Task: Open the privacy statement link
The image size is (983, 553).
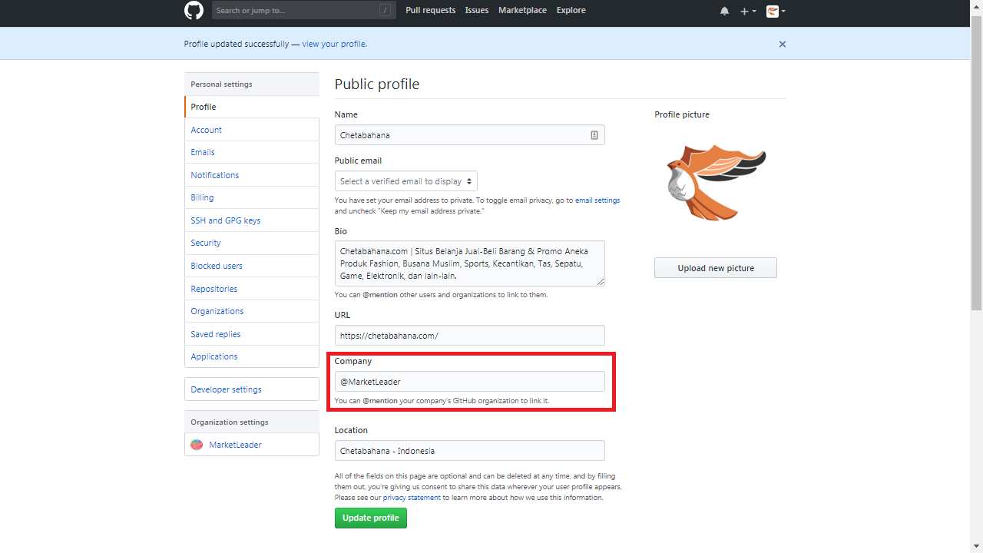Action: tap(412, 498)
